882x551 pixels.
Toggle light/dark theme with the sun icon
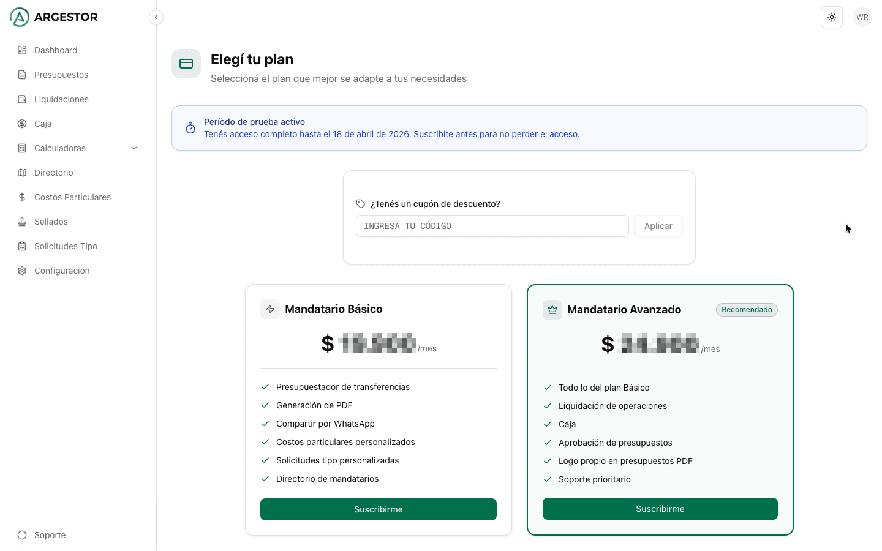(x=832, y=17)
